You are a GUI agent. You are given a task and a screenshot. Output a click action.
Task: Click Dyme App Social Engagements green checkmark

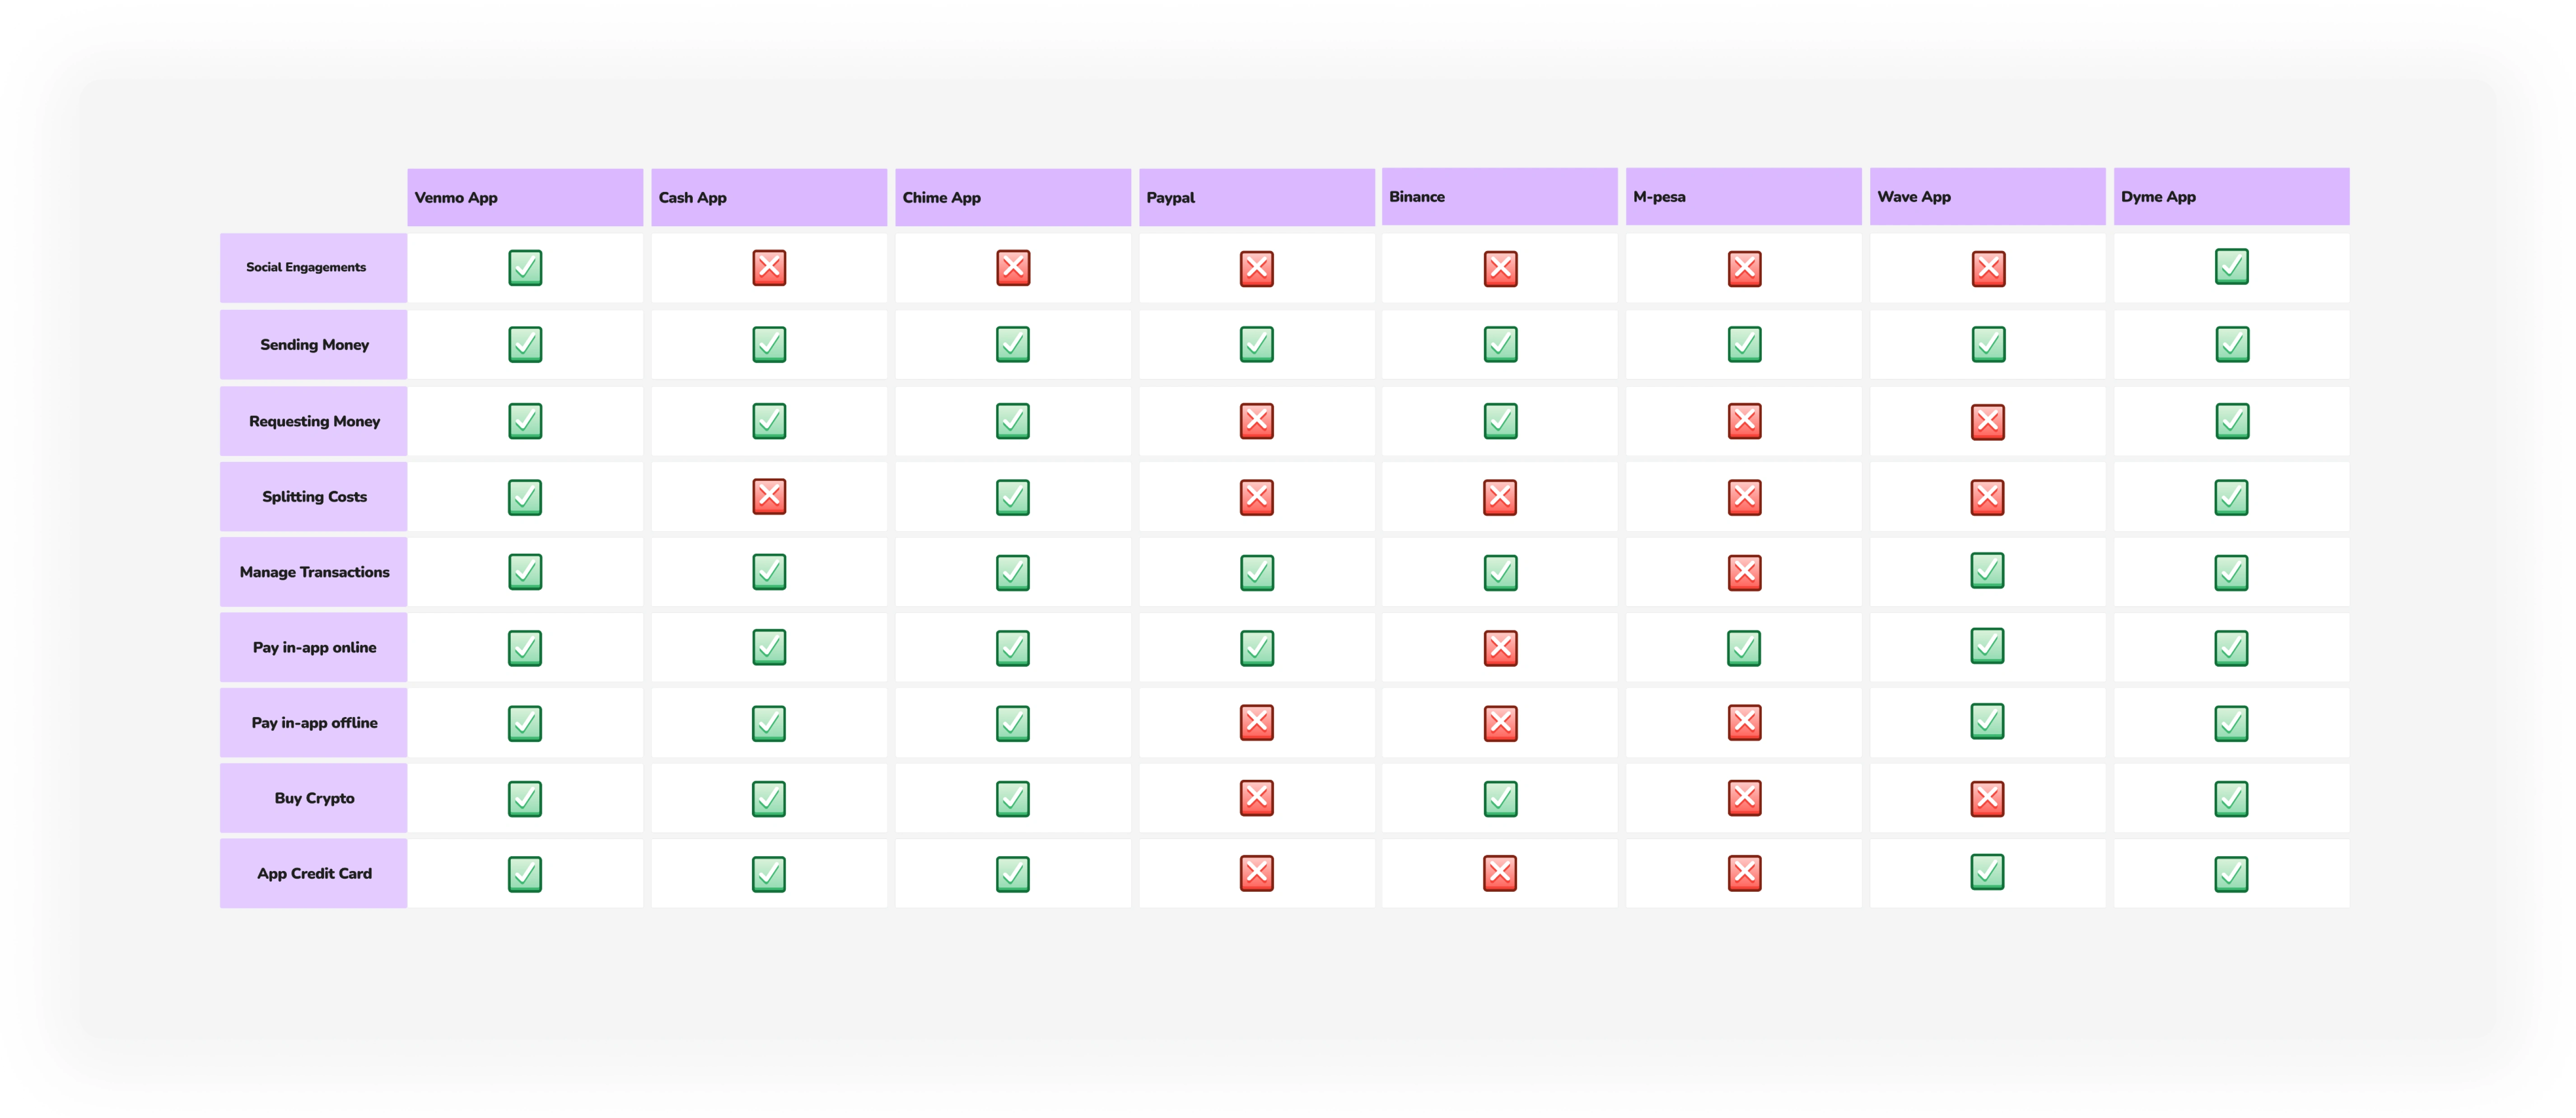tap(2231, 267)
